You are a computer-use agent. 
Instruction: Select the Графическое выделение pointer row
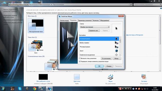(x=99, y=55)
